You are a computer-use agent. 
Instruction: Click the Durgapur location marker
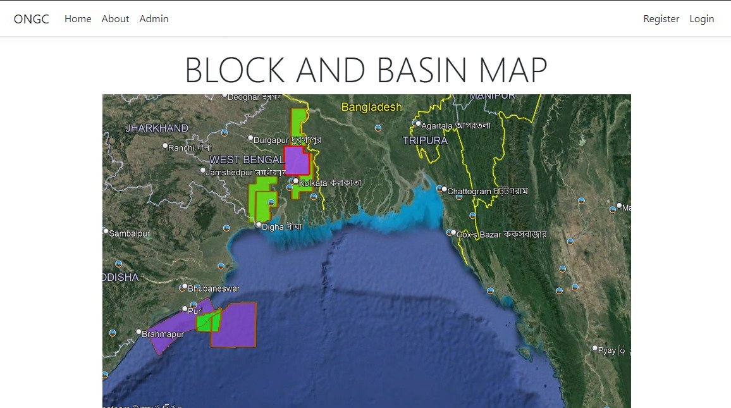coord(250,138)
